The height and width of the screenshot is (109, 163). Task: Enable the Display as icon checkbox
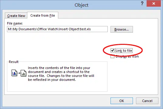click(x=113, y=56)
